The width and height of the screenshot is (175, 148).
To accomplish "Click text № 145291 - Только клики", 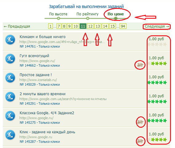I will (40, 104).
